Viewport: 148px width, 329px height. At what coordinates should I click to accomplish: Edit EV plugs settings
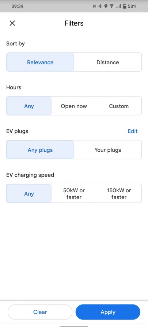[133, 131]
